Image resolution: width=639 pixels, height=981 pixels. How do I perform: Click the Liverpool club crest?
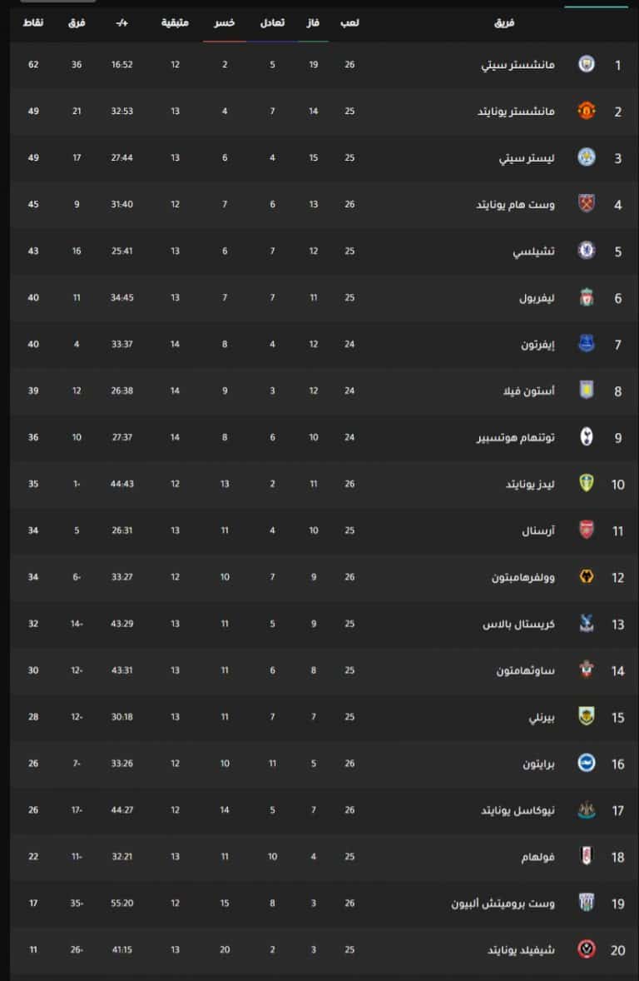click(586, 297)
